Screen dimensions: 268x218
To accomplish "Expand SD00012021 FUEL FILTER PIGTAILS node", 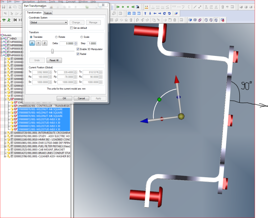I will click(5, 146).
